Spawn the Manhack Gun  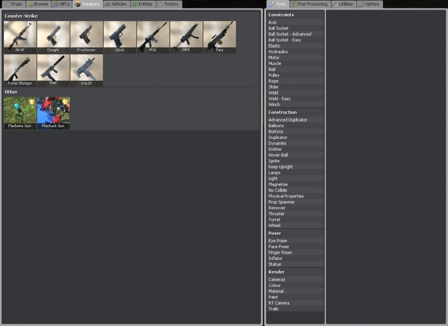coord(53,112)
